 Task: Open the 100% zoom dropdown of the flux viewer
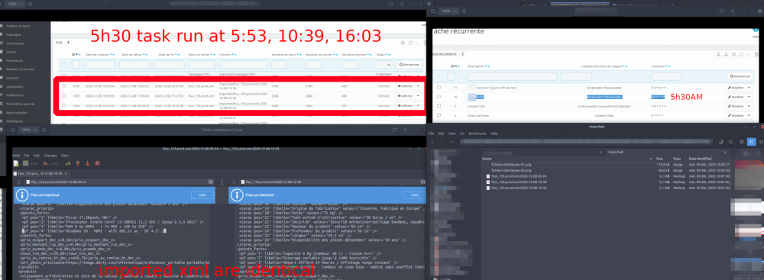(15, 3)
